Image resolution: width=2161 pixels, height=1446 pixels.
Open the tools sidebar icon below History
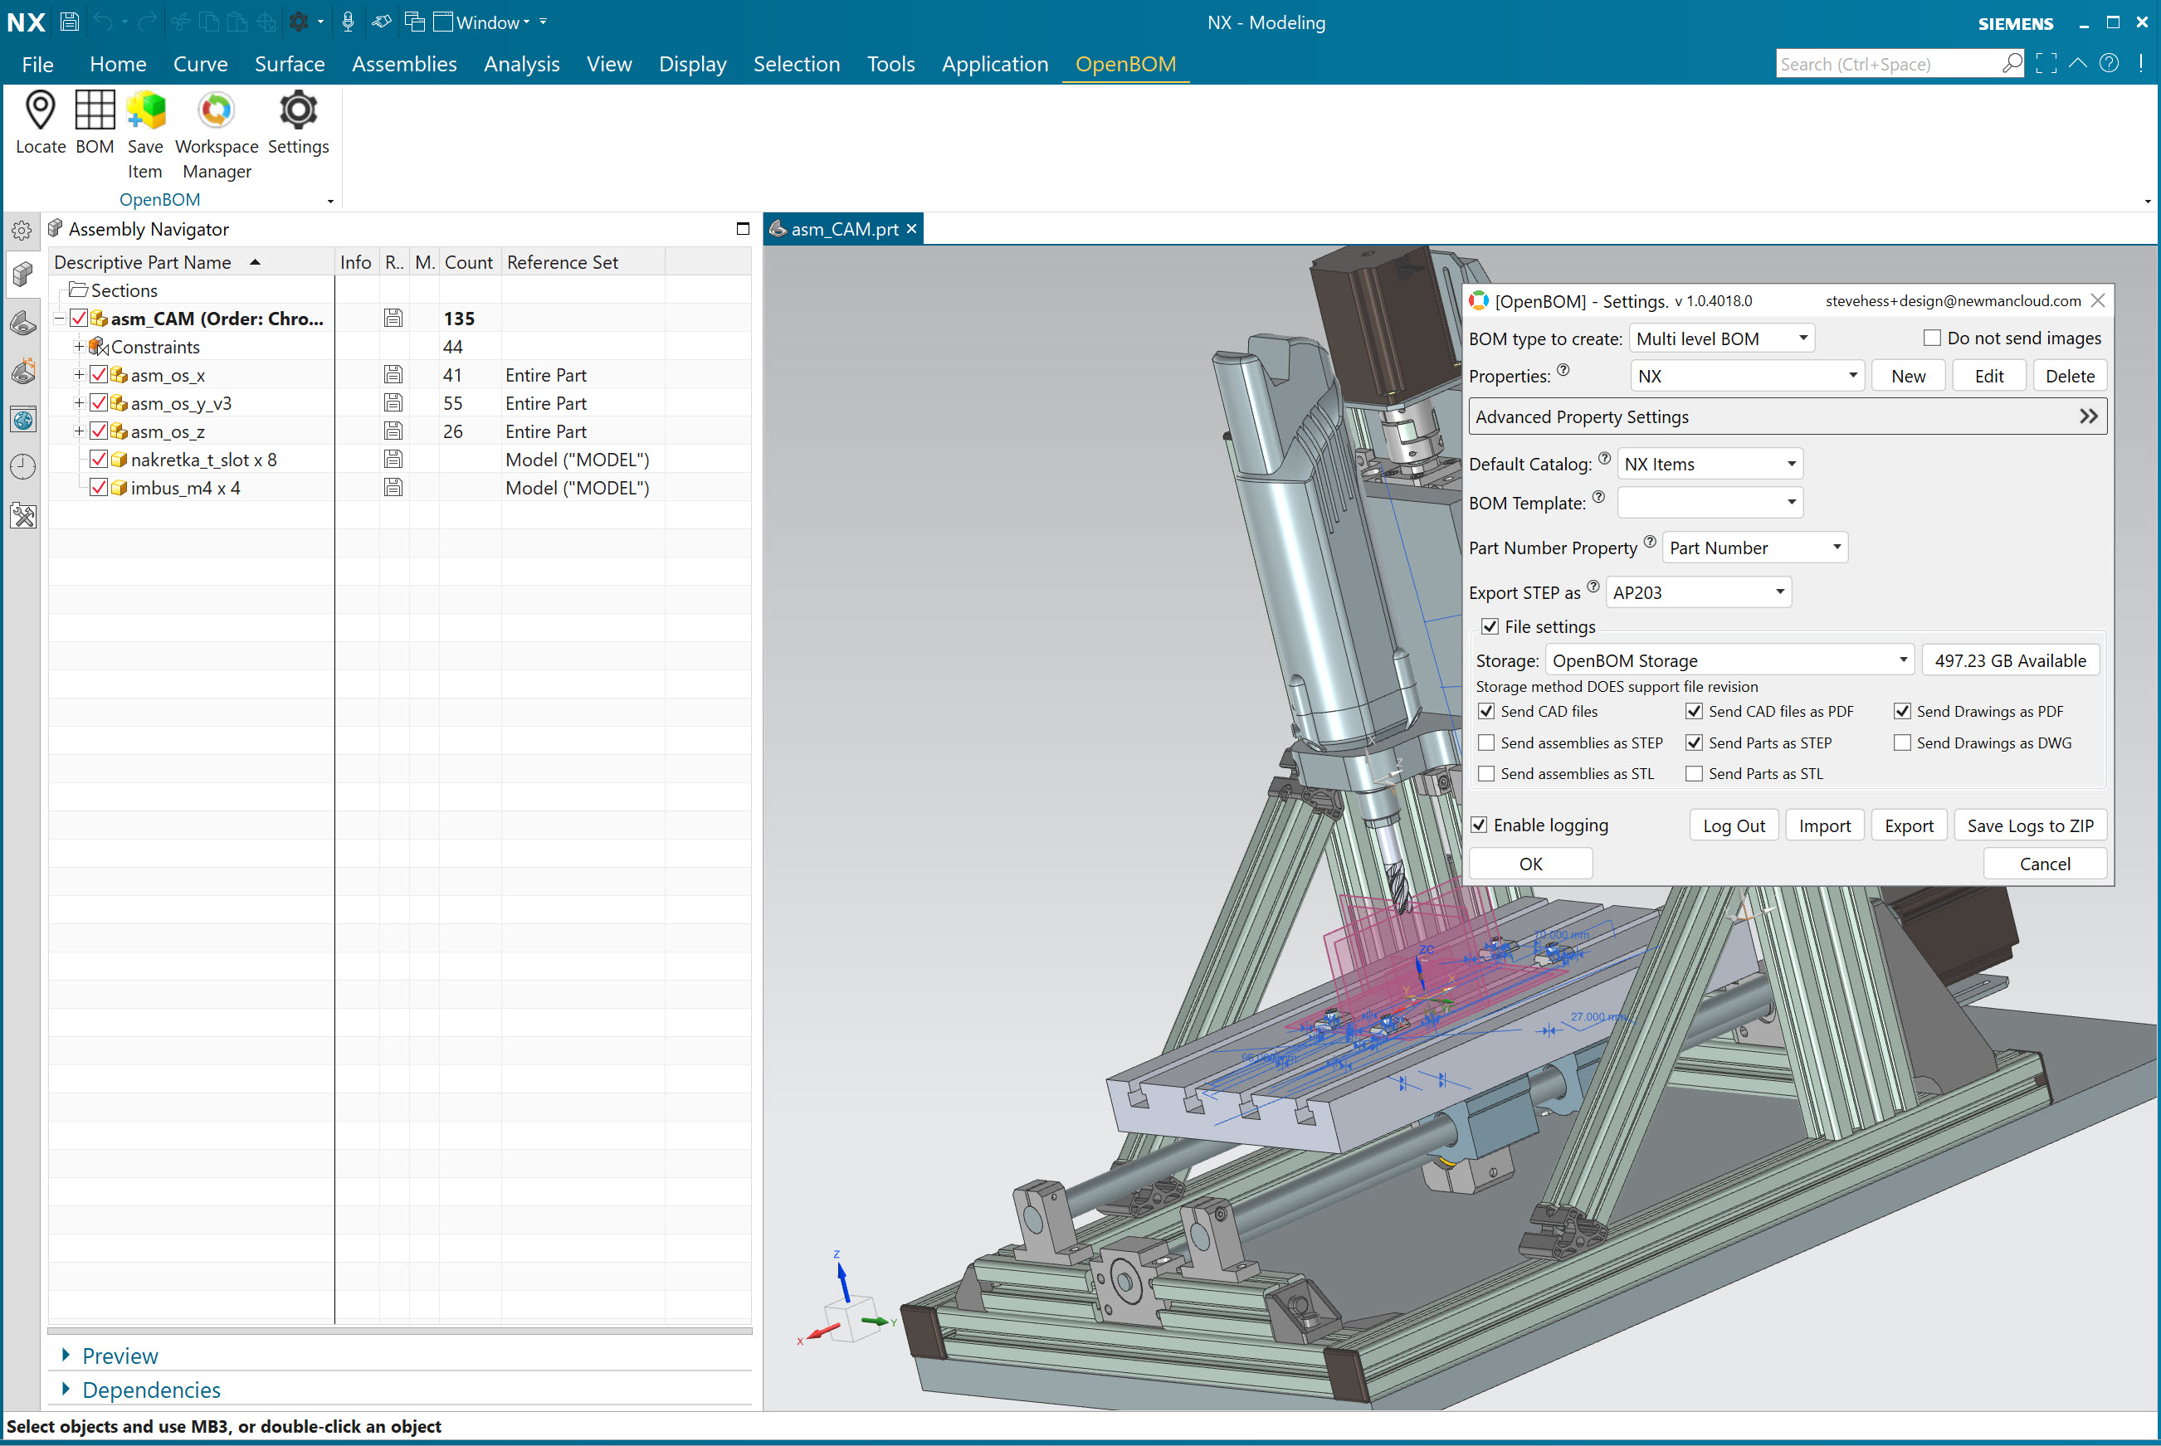coord(23,515)
